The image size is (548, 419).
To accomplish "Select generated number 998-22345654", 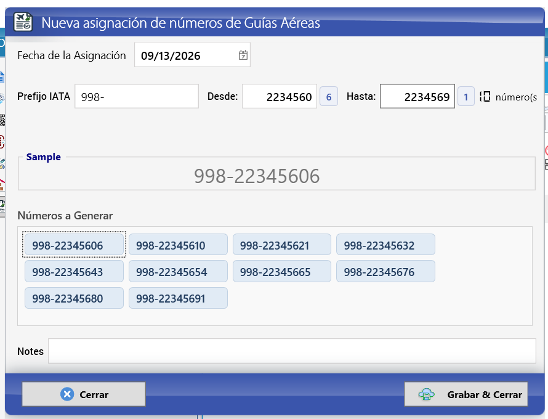I will [178, 271].
